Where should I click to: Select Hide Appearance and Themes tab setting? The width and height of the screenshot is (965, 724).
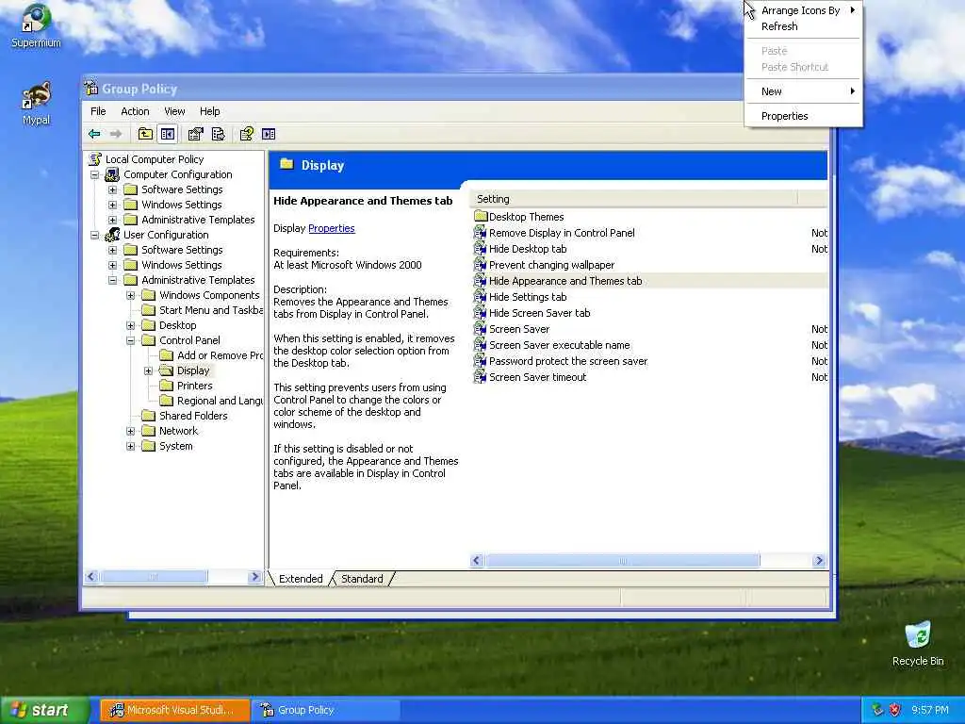coord(650,281)
